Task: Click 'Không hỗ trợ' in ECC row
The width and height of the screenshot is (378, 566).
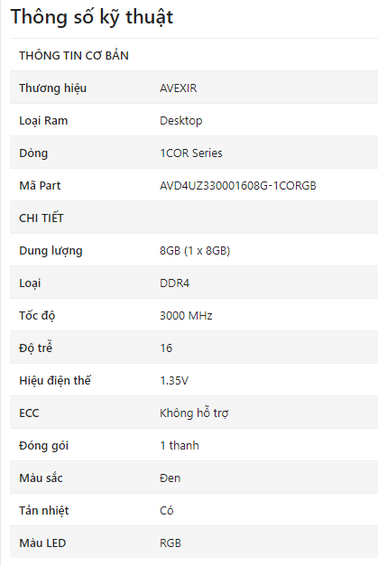Action: coord(194,413)
